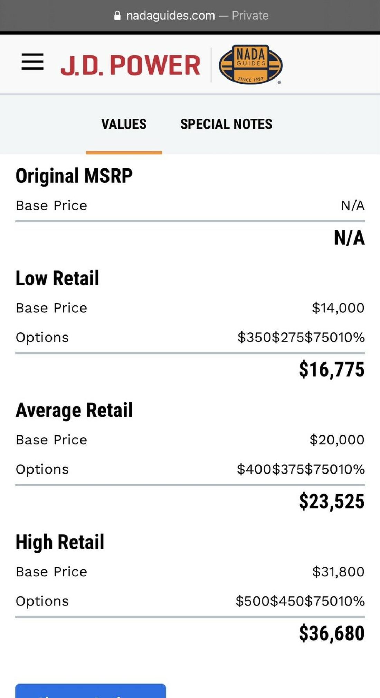Click the Original MSRP heading
This screenshot has height=698, width=380.
pos(74,176)
